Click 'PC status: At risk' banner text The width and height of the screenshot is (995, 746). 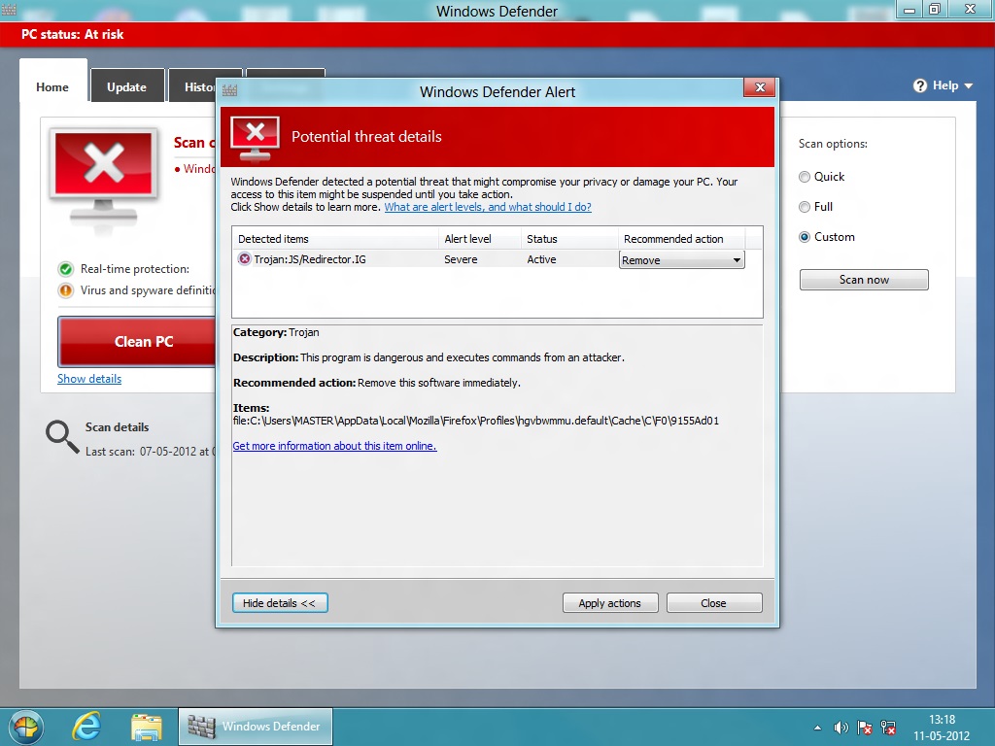[x=72, y=34]
